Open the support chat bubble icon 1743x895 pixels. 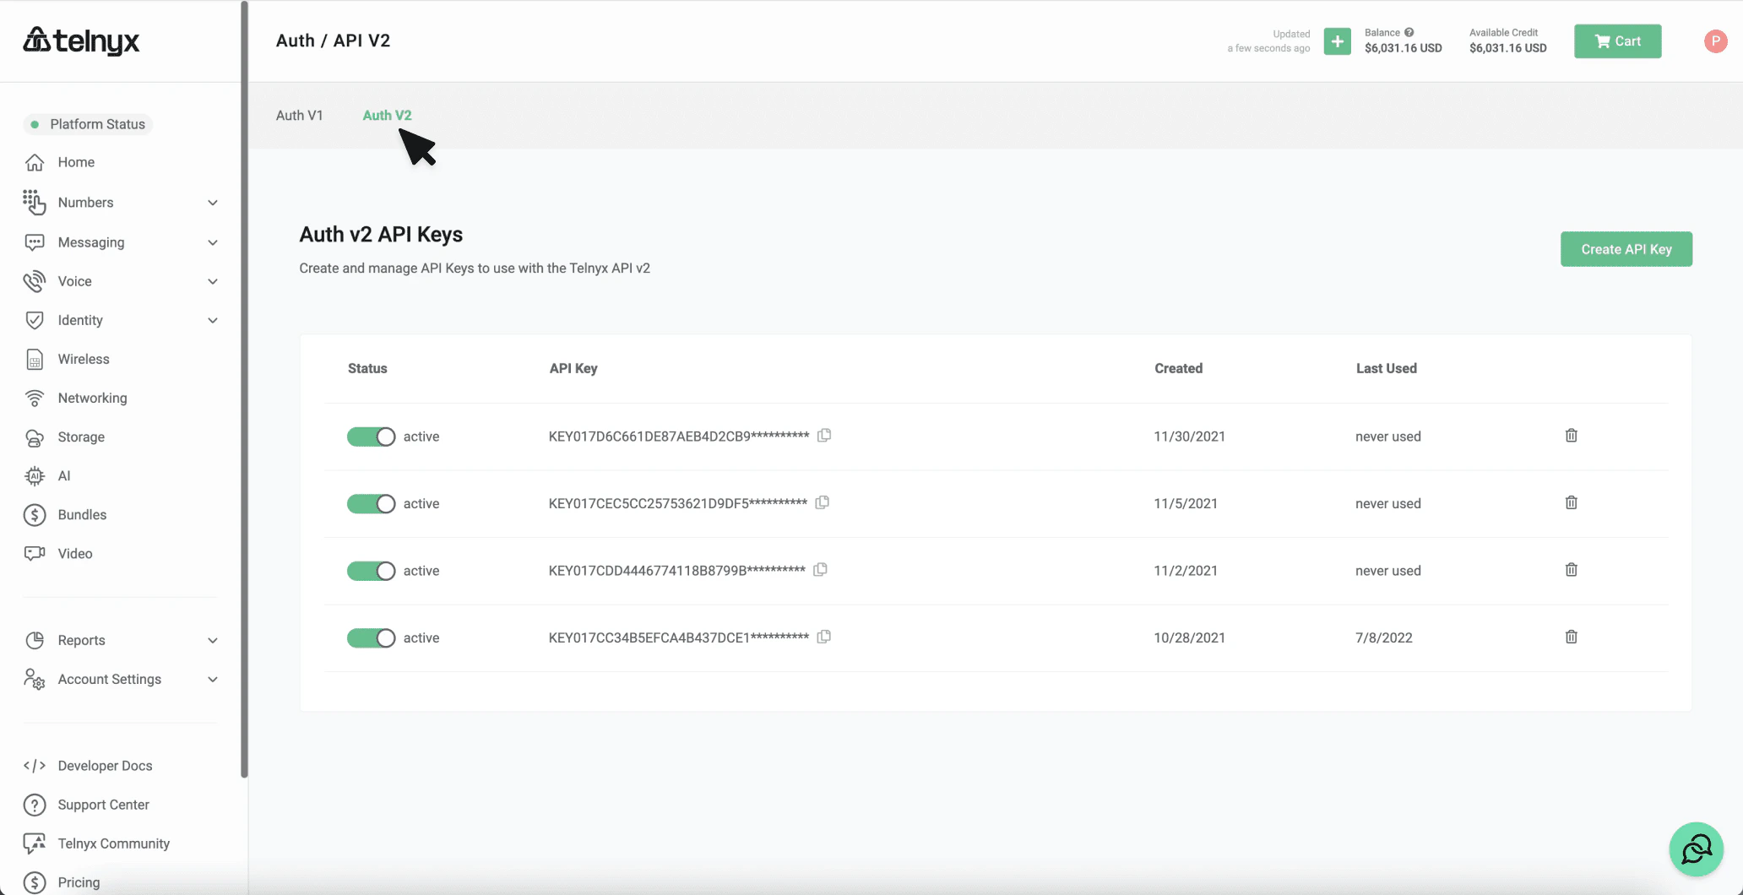(1696, 849)
